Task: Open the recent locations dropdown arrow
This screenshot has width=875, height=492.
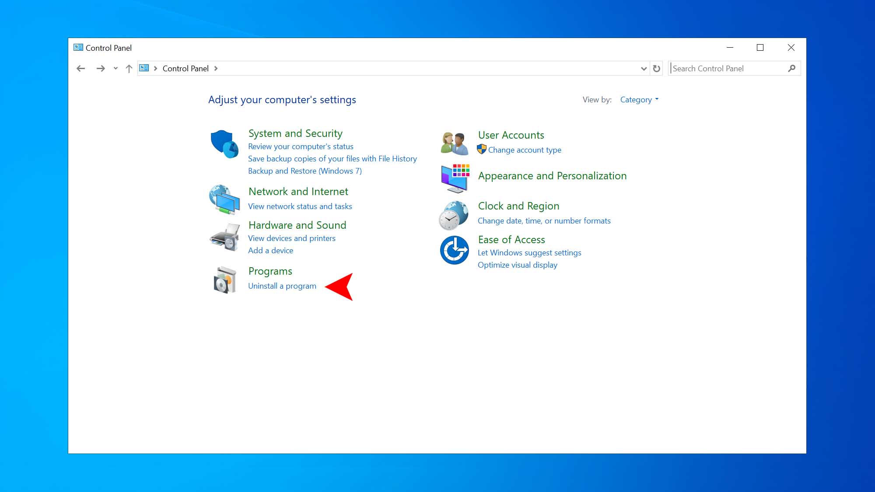Action: 115,68
